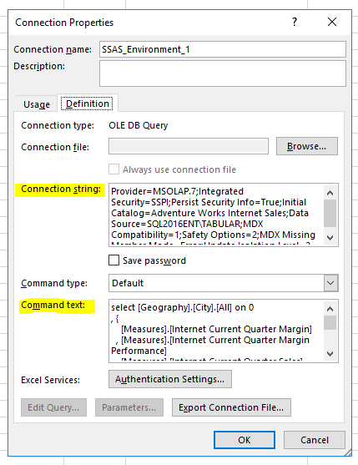Click the 'Command type:' label

(x=54, y=283)
